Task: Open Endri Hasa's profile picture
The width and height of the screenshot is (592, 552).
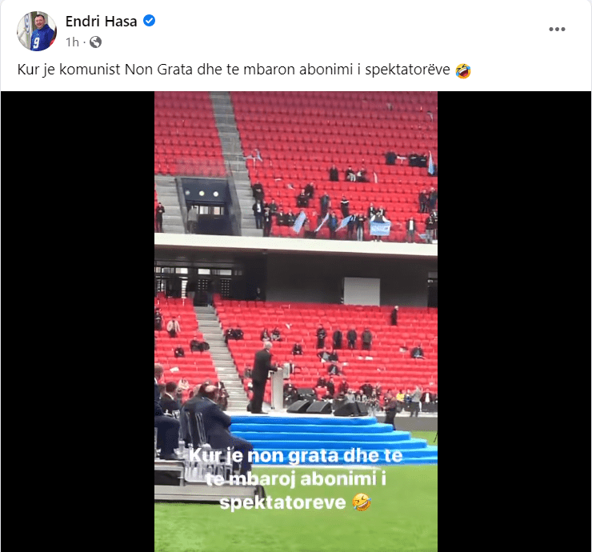Action: 37,31
